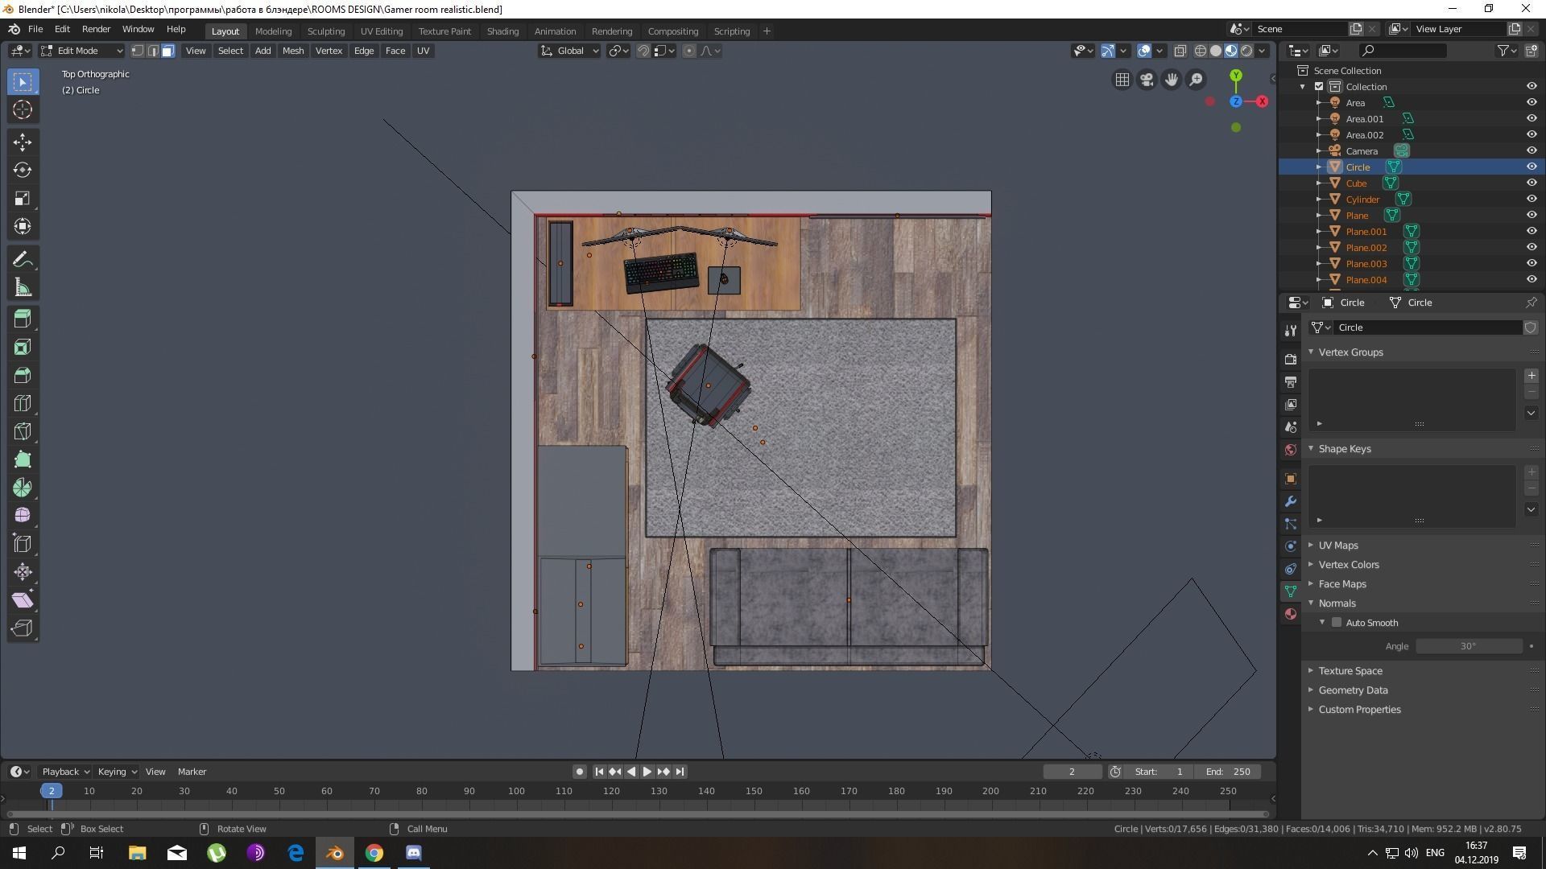The height and width of the screenshot is (869, 1546).
Task: Select the Smooth tool
Action: click(x=23, y=516)
